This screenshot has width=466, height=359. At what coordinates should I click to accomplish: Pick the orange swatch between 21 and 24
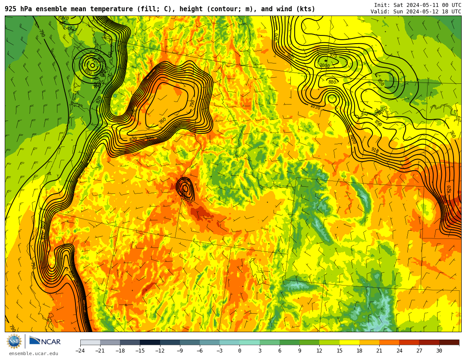point(389,342)
